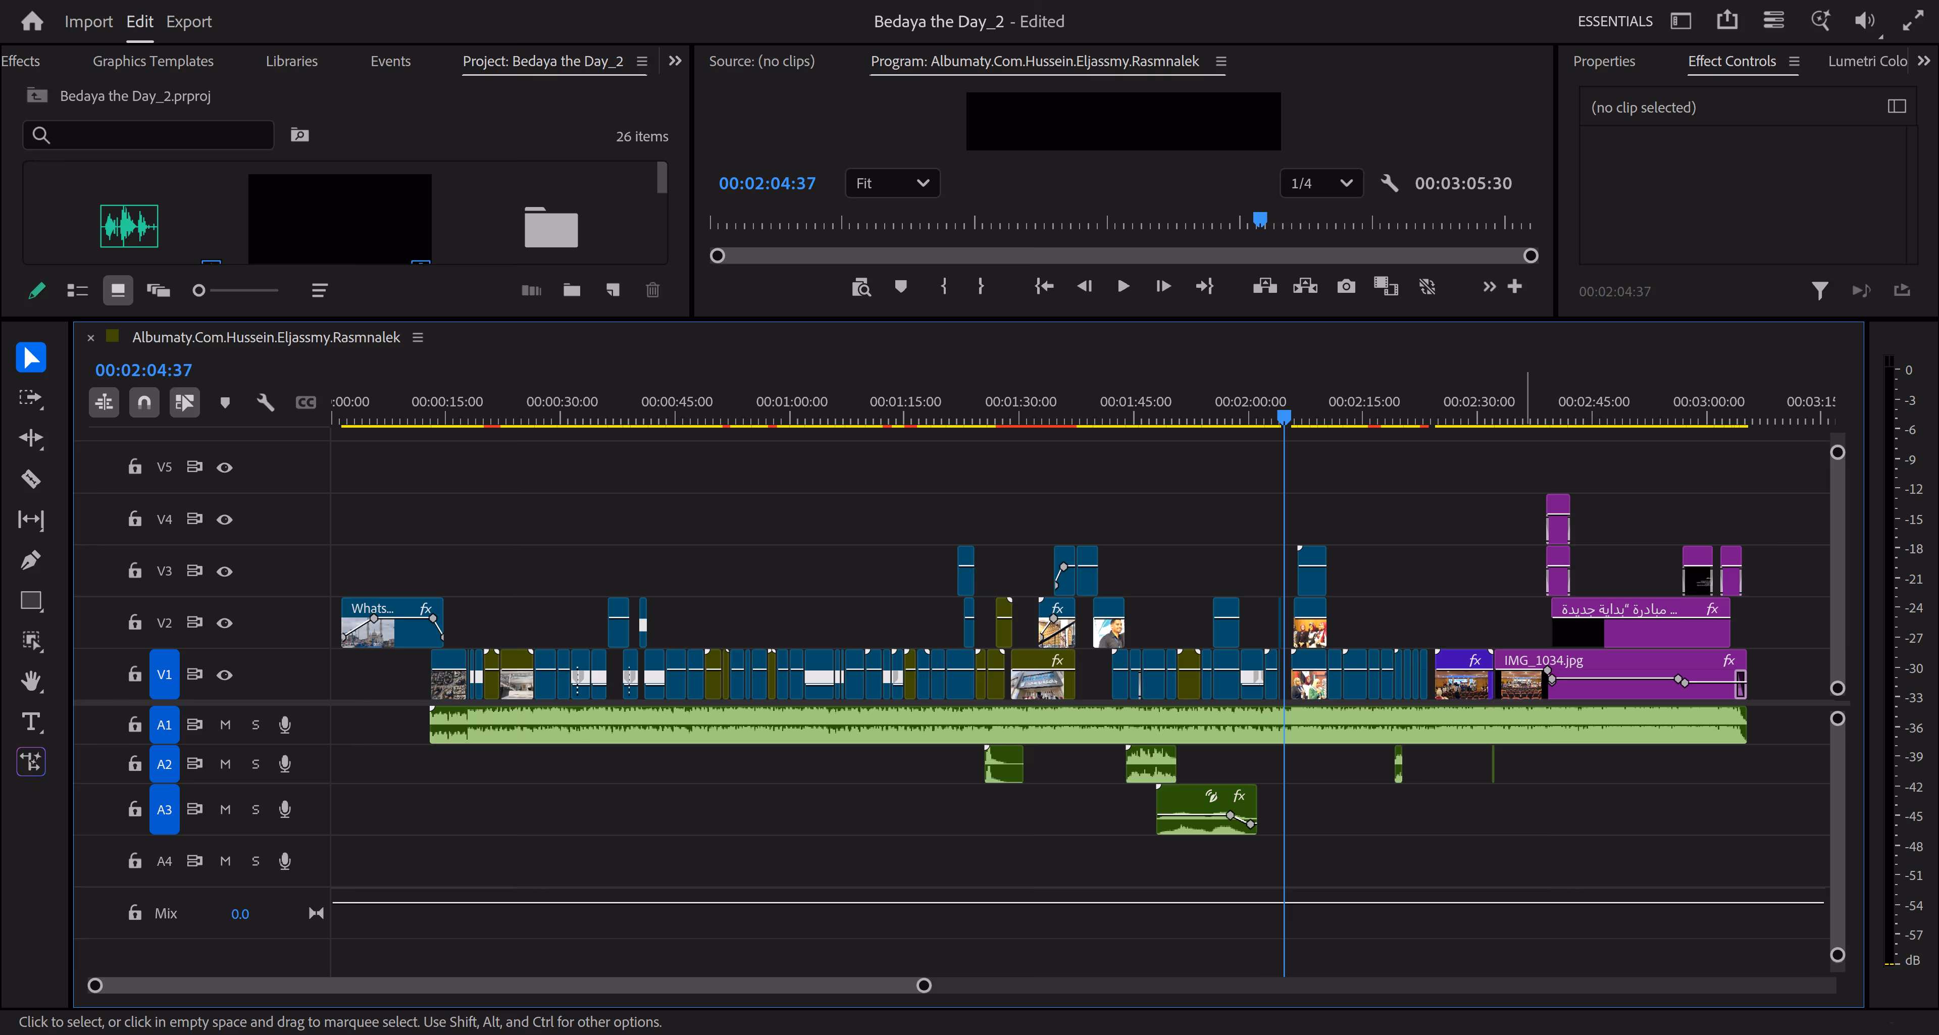Open the 1/4 playback resolution dropdown
The width and height of the screenshot is (1939, 1035).
[1321, 183]
